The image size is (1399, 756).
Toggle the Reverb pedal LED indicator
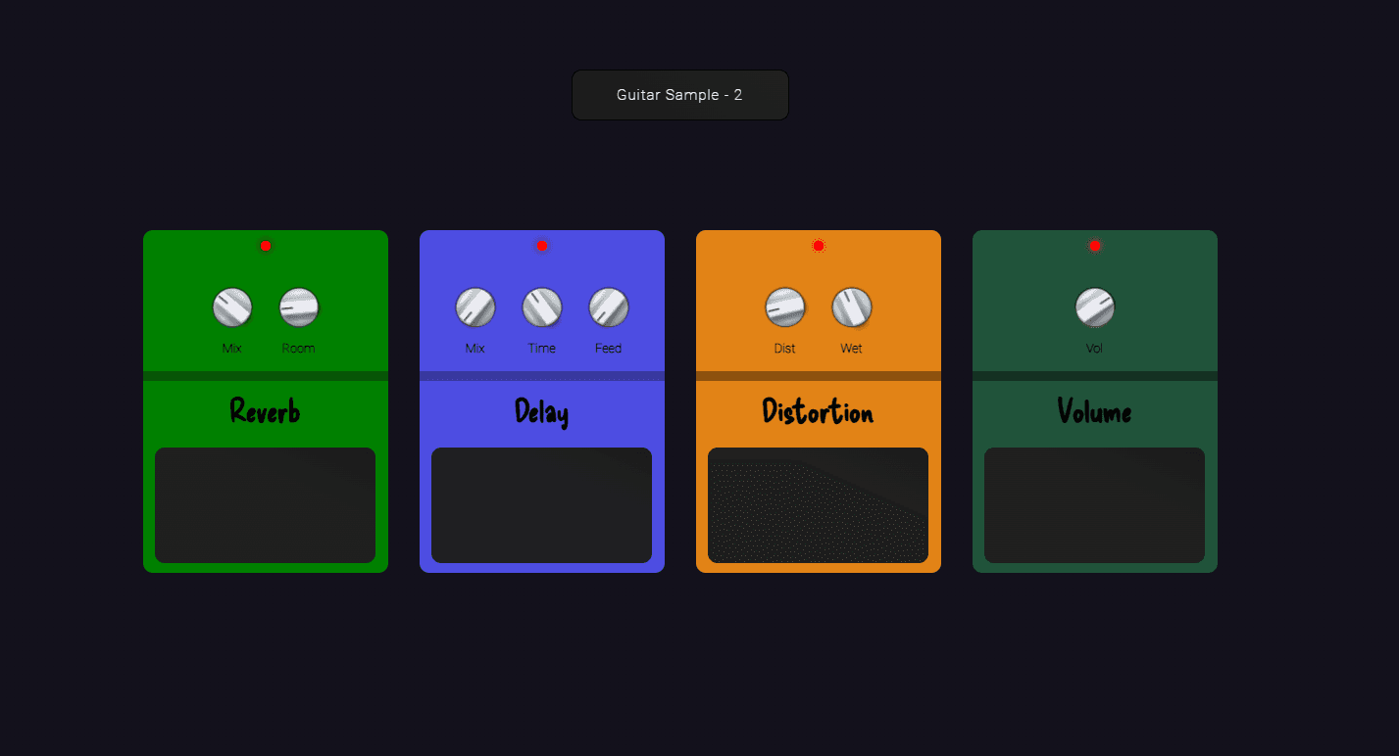(x=266, y=246)
